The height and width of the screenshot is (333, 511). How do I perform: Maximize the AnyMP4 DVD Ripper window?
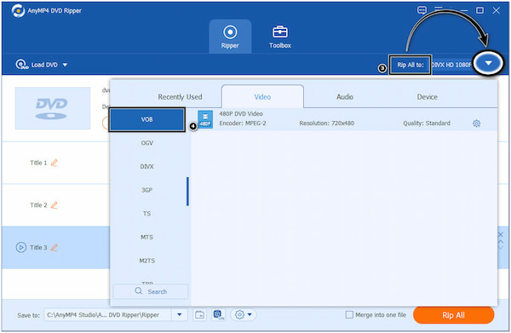(x=479, y=10)
